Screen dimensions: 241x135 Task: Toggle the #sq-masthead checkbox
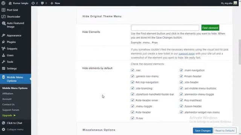click(181, 100)
